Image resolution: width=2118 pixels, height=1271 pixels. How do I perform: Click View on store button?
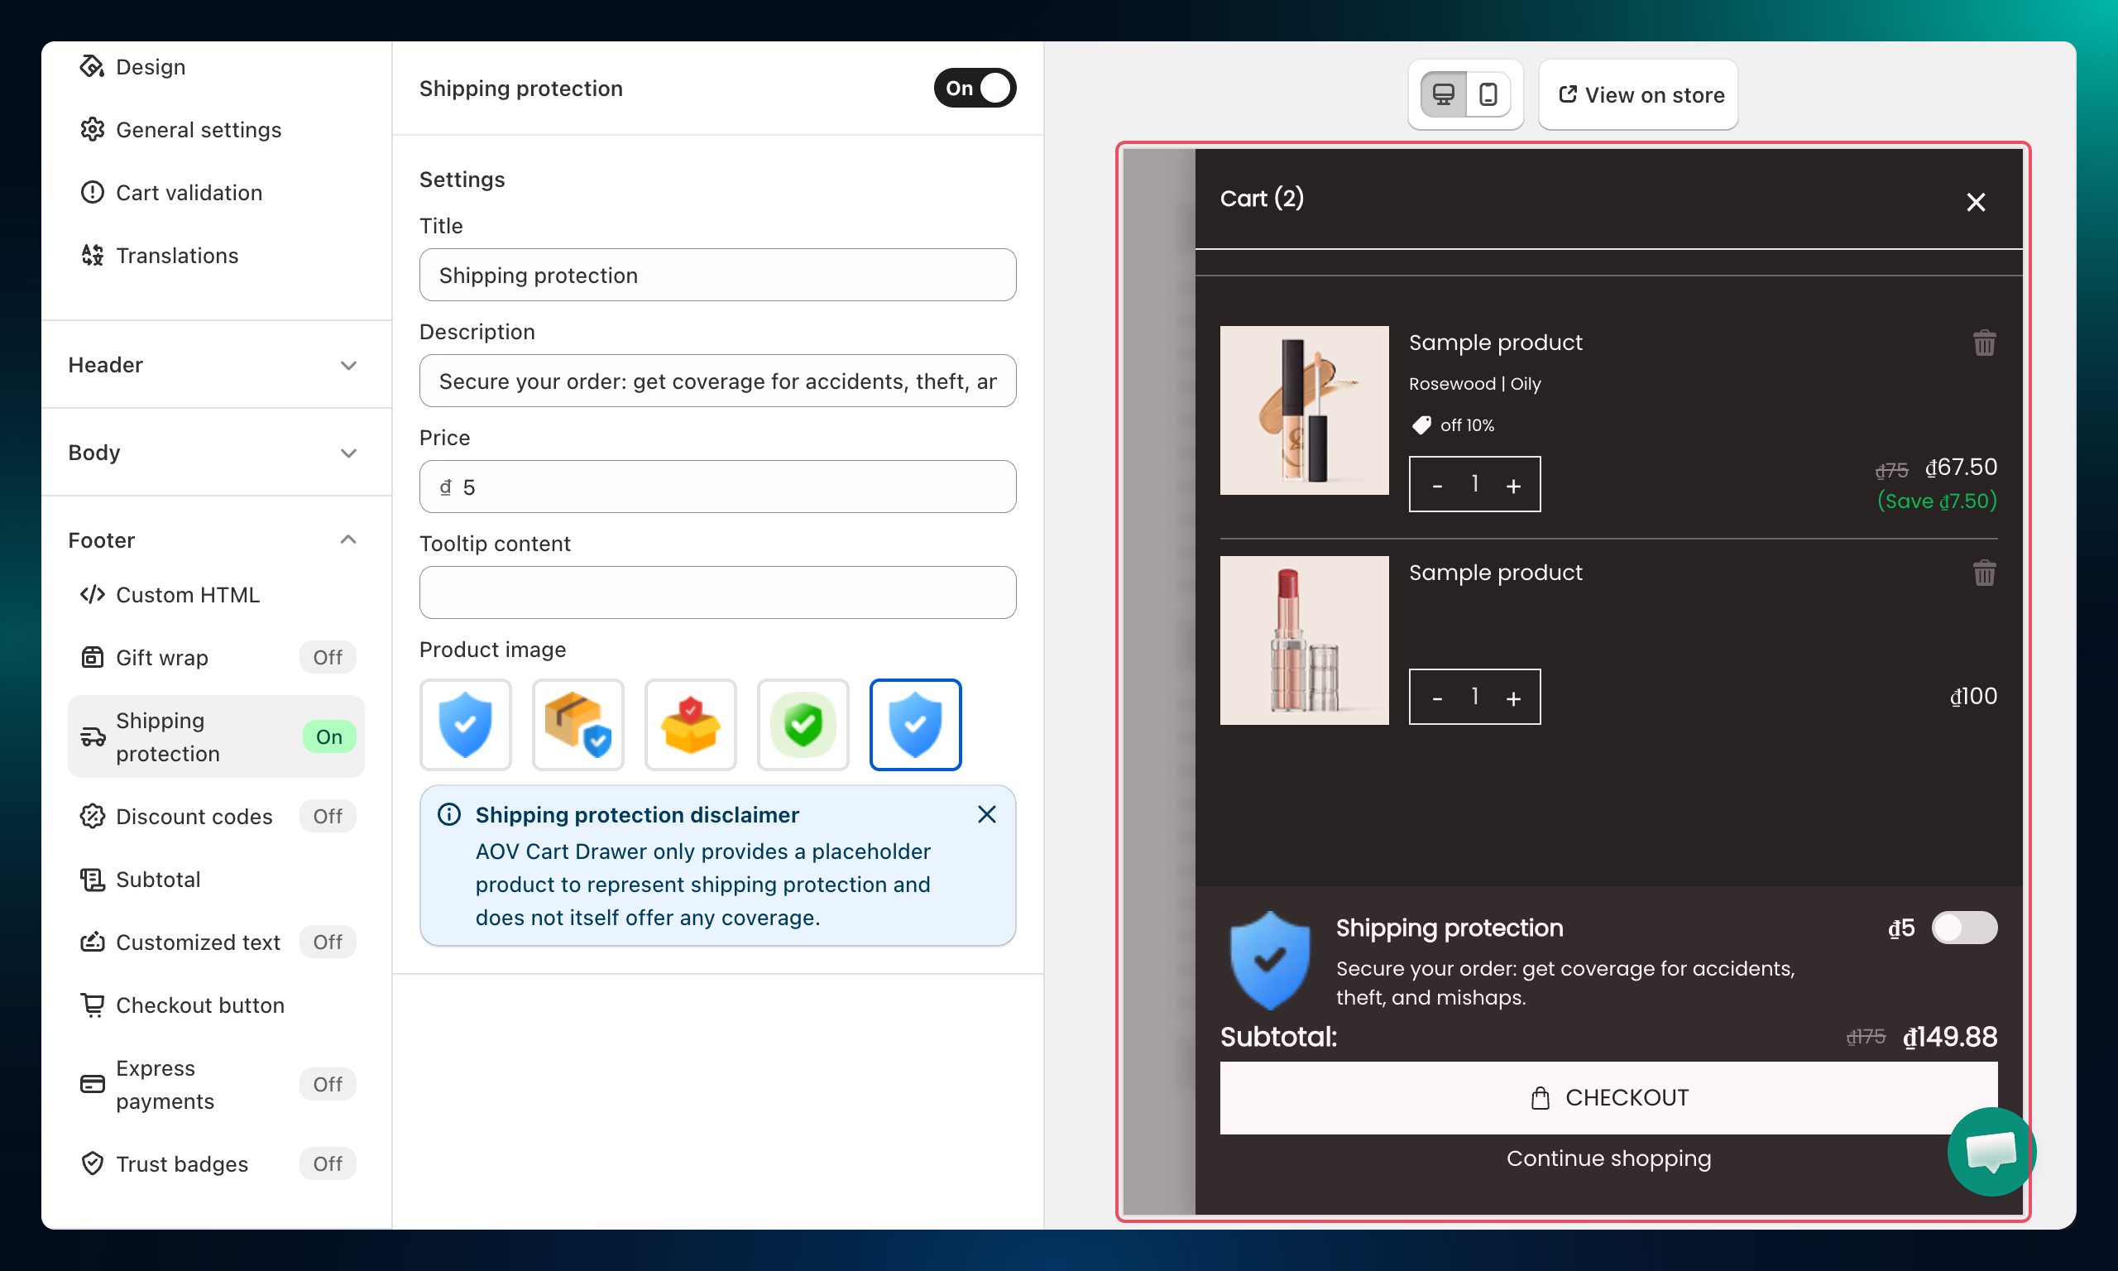coord(1639,94)
